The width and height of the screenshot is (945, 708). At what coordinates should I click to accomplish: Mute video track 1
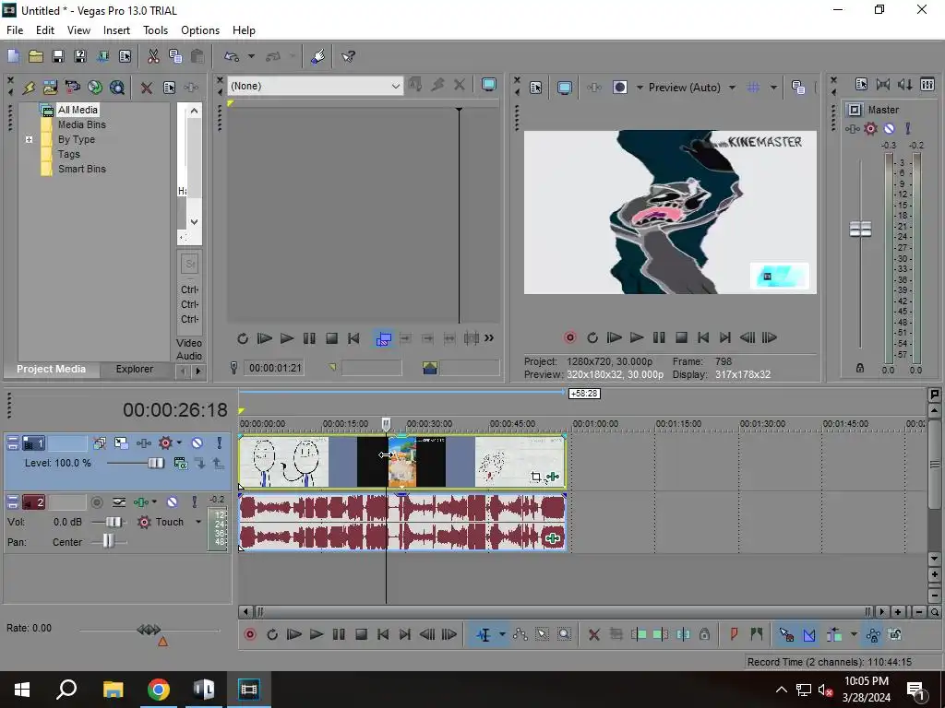click(x=197, y=443)
